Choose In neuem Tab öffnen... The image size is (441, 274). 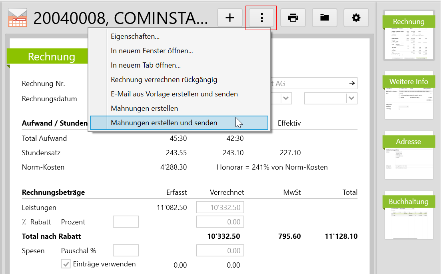coord(146,65)
